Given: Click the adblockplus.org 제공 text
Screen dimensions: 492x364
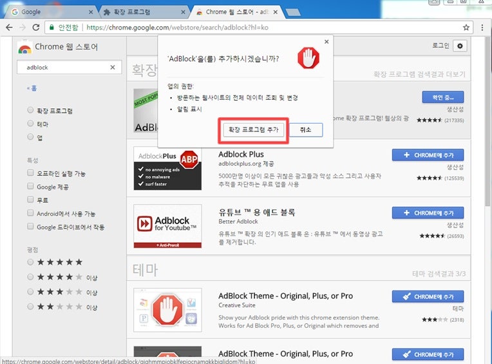Looking at the screenshot, I should point(246,164).
